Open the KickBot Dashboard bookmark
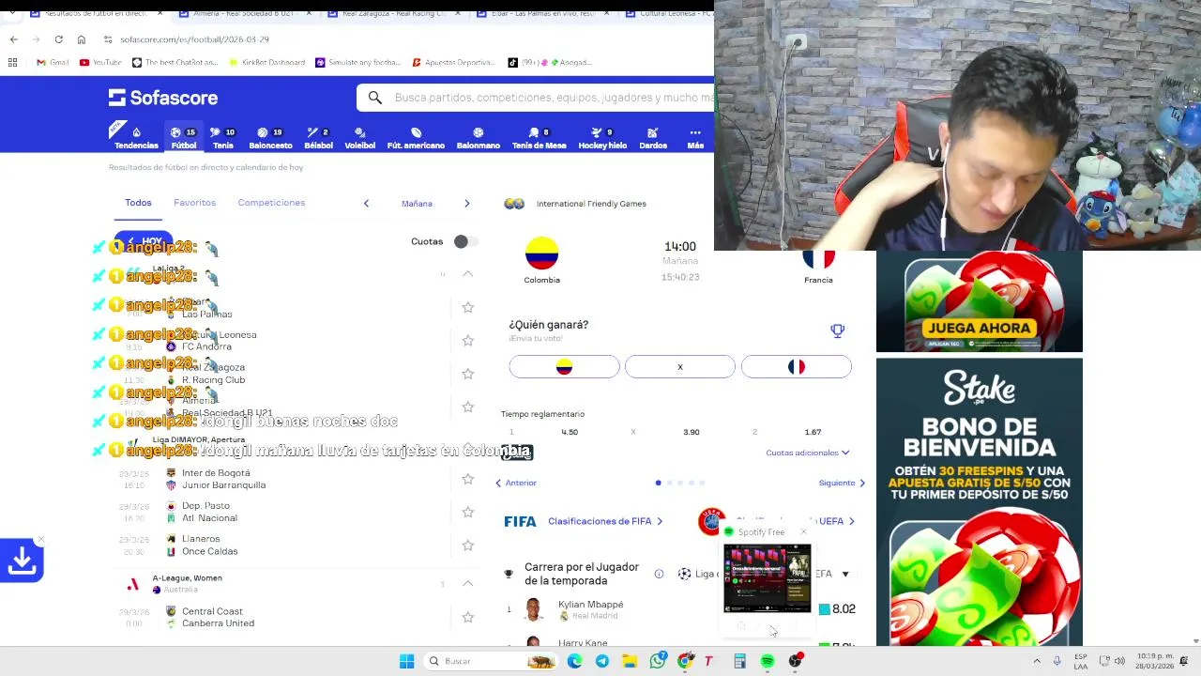The image size is (1201, 676). tap(266, 62)
